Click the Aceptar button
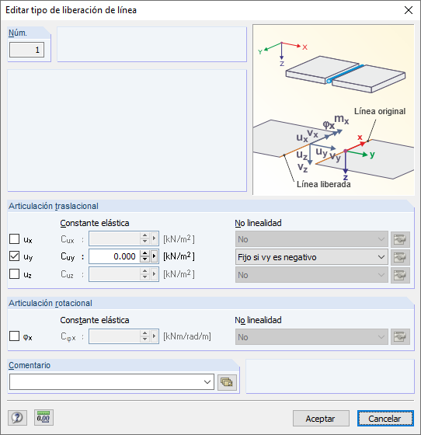This screenshot has width=421, height=435. point(321,419)
